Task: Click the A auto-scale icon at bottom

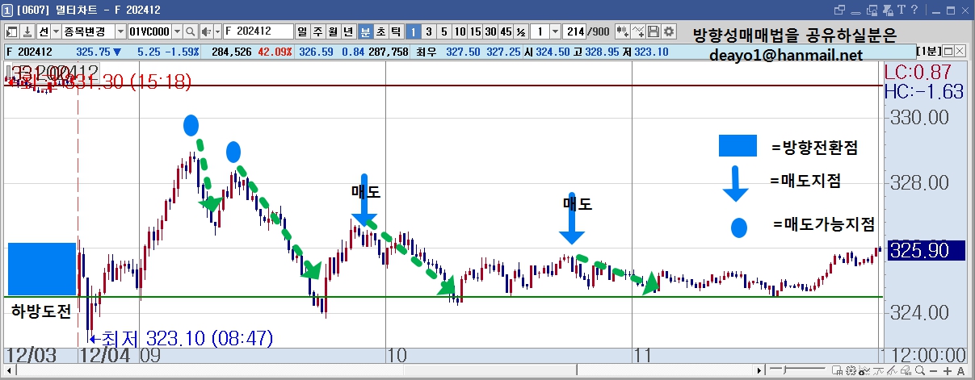Action: (x=961, y=370)
